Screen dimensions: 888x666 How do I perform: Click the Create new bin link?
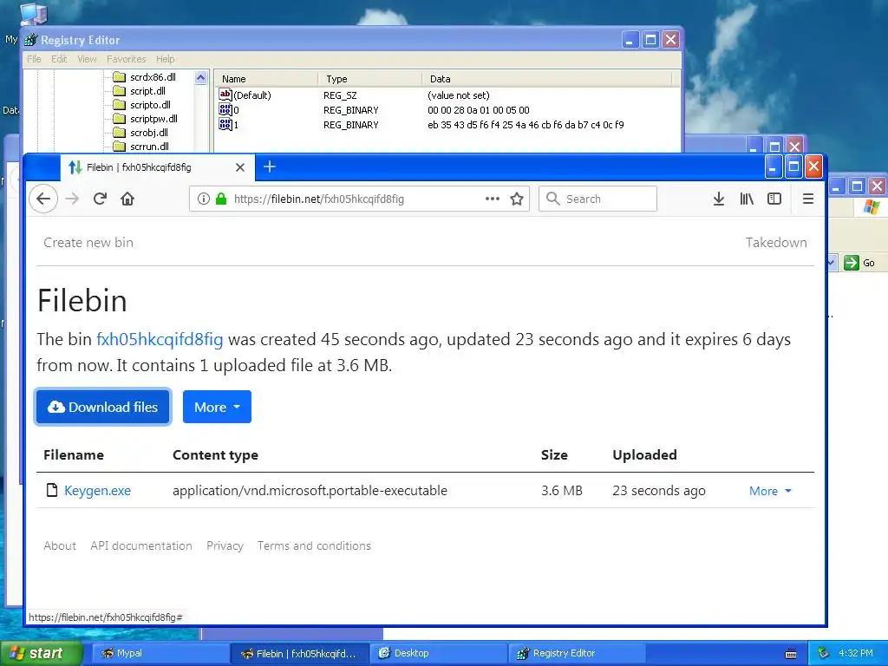88,243
